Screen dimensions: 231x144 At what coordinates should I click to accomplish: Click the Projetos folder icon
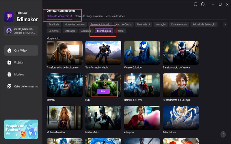click(x=9, y=62)
